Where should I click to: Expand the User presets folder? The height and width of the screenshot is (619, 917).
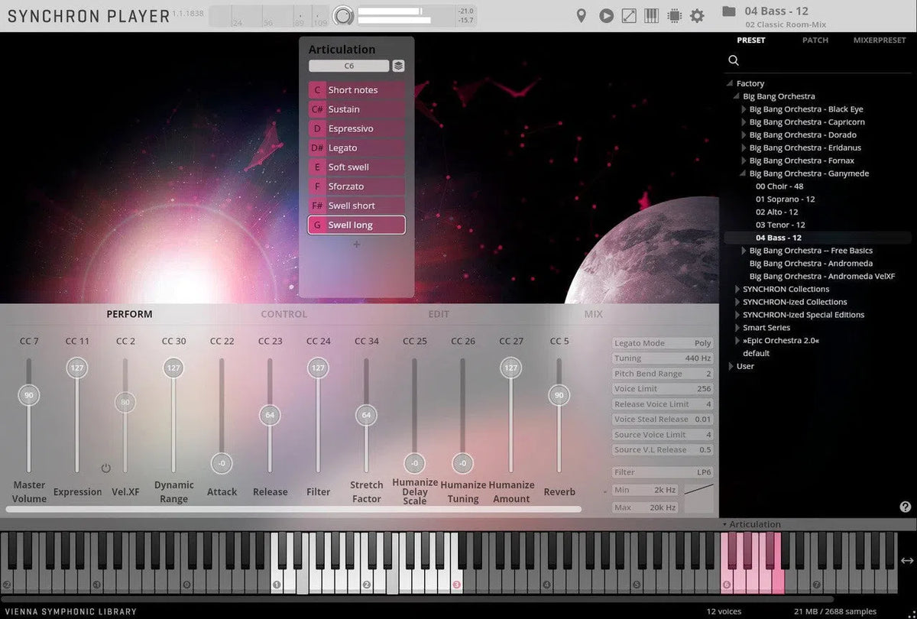[731, 366]
